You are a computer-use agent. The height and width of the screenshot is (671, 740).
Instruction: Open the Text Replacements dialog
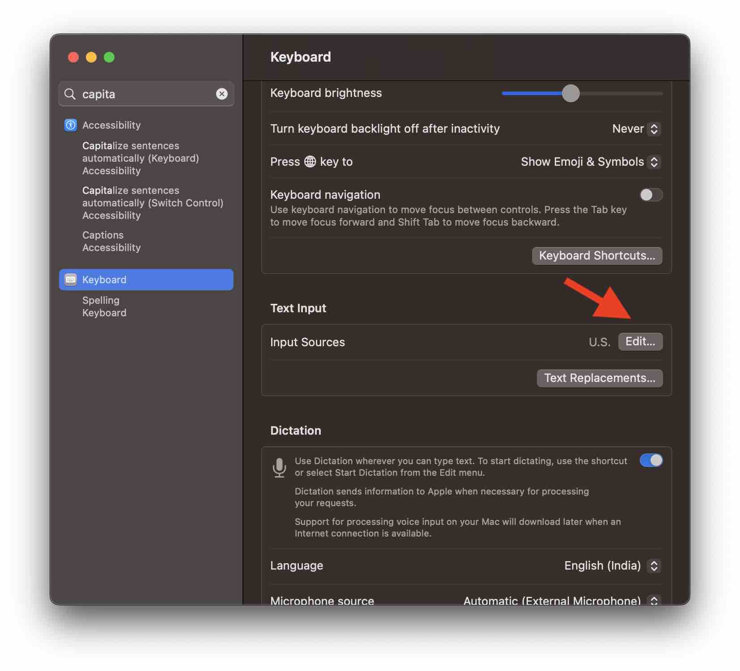[x=600, y=378]
